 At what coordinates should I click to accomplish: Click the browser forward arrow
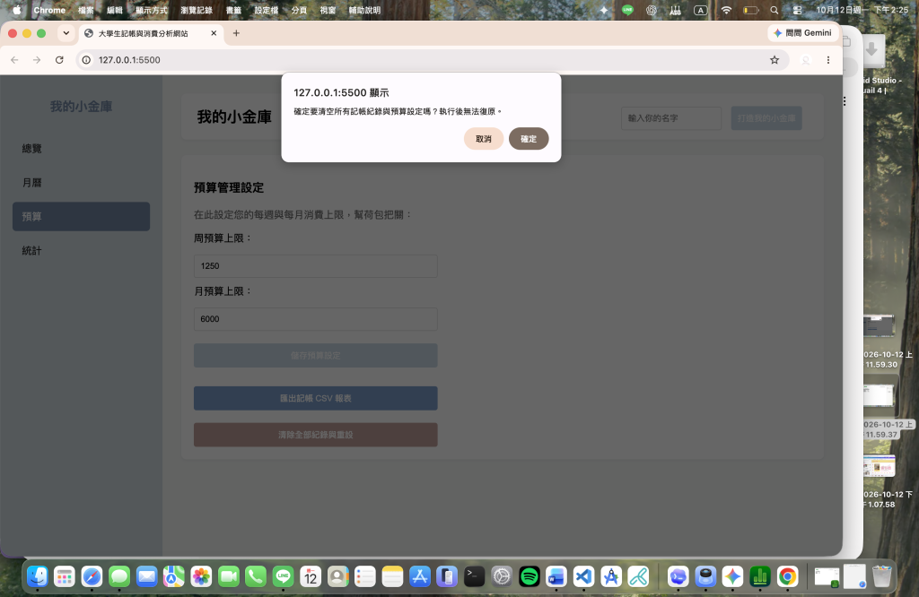37,60
